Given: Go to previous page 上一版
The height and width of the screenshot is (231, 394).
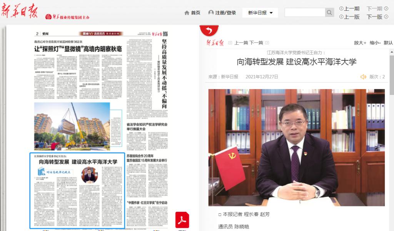Looking at the screenshot, I should click(349, 17).
